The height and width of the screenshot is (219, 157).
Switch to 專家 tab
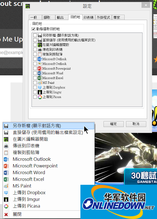(118, 18)
